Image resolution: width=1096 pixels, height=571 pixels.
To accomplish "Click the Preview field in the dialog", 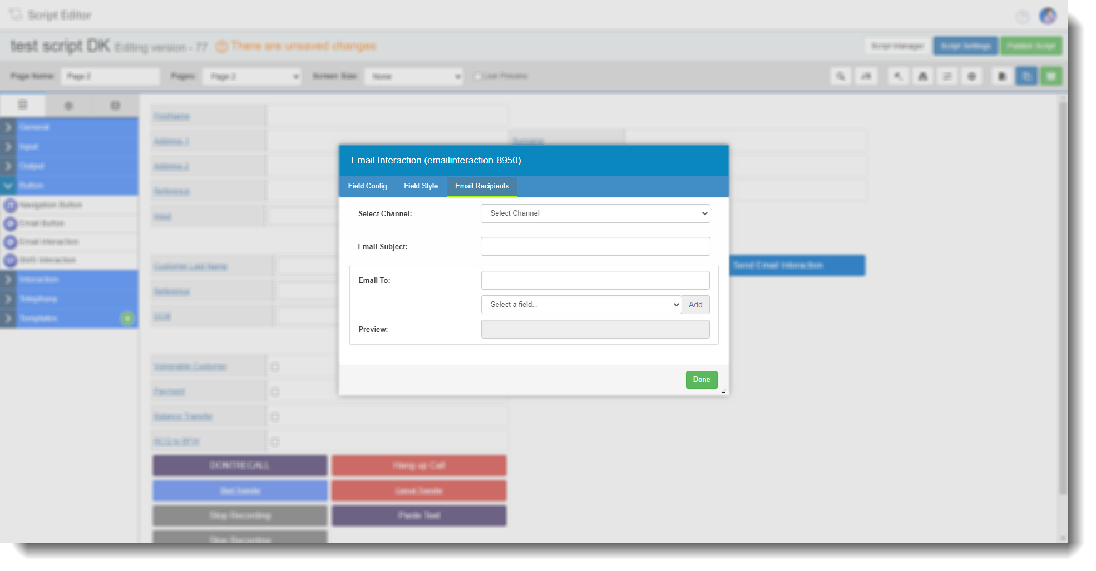I will pyautogui.click(x=595, y=329).
